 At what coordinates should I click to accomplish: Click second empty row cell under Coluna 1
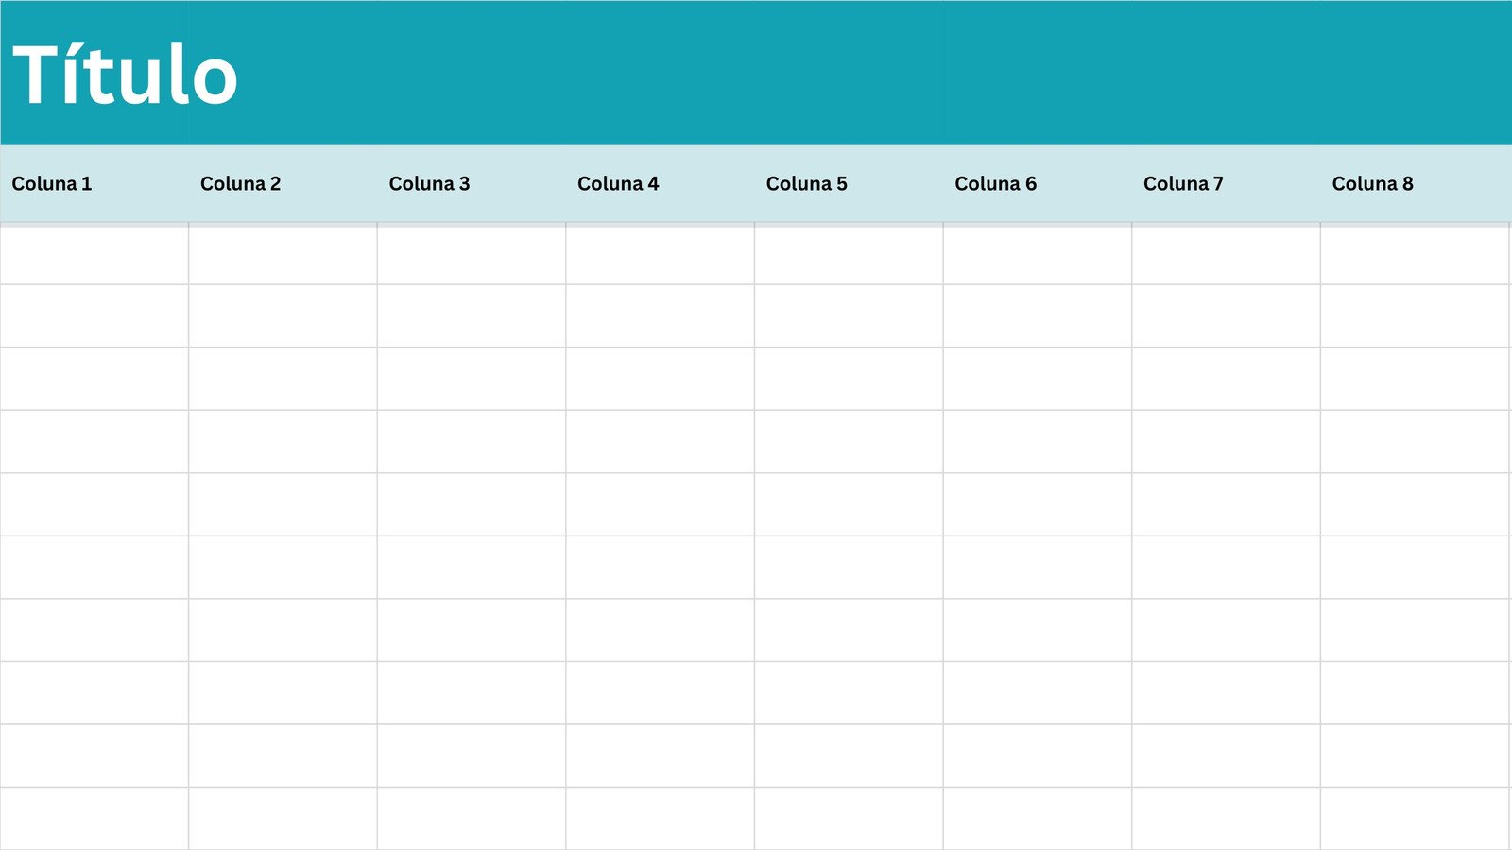click(x=94, y=316)
